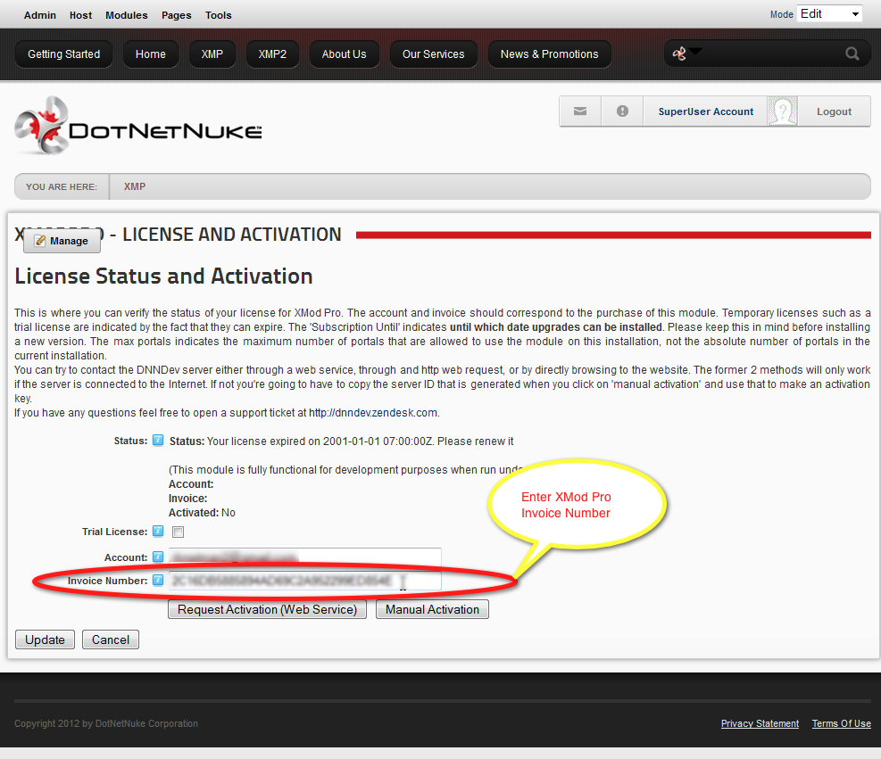Click the DotNetNuke logo
881x759 pixels.
138,126
